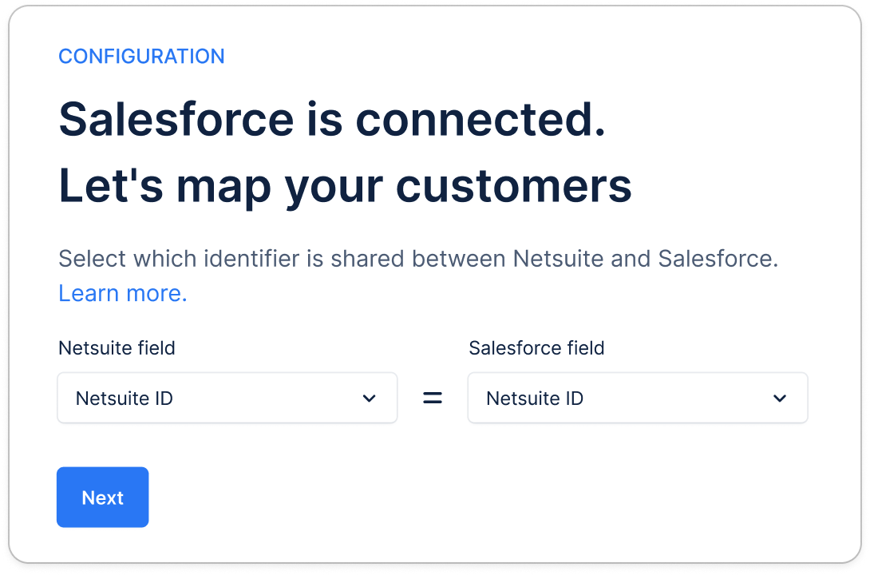Image resolution: width=870 pixels, height=575 pixels.
Task: Click the equals sign between the fields
Action: pyautogui.click(x=432, y=399)
